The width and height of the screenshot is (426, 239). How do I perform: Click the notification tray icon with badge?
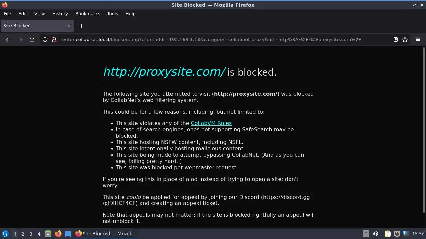click(x=406, y=234)
